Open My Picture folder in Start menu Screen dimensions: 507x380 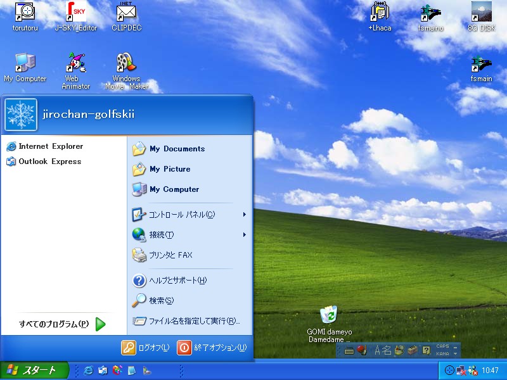(x=162, y=169)
